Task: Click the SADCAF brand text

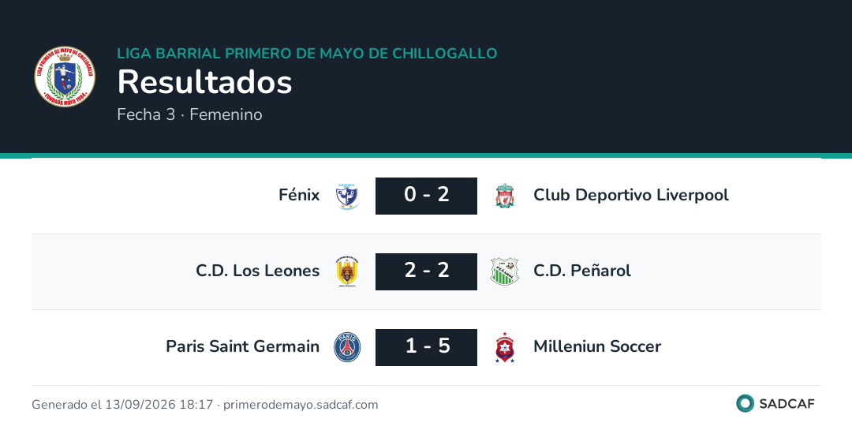Action: tap(787, 404)
